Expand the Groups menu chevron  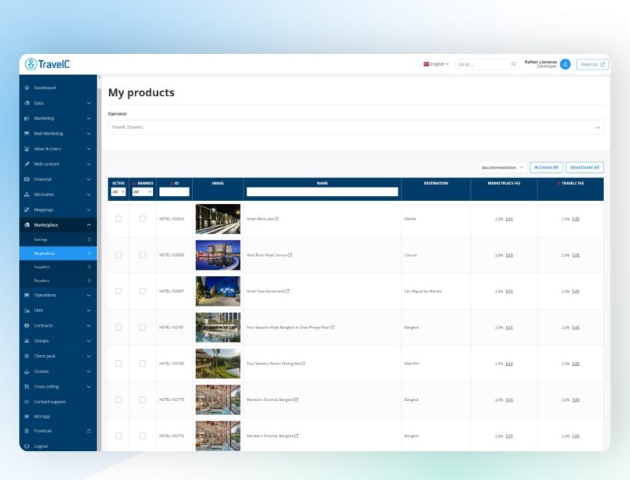(89, 341)
